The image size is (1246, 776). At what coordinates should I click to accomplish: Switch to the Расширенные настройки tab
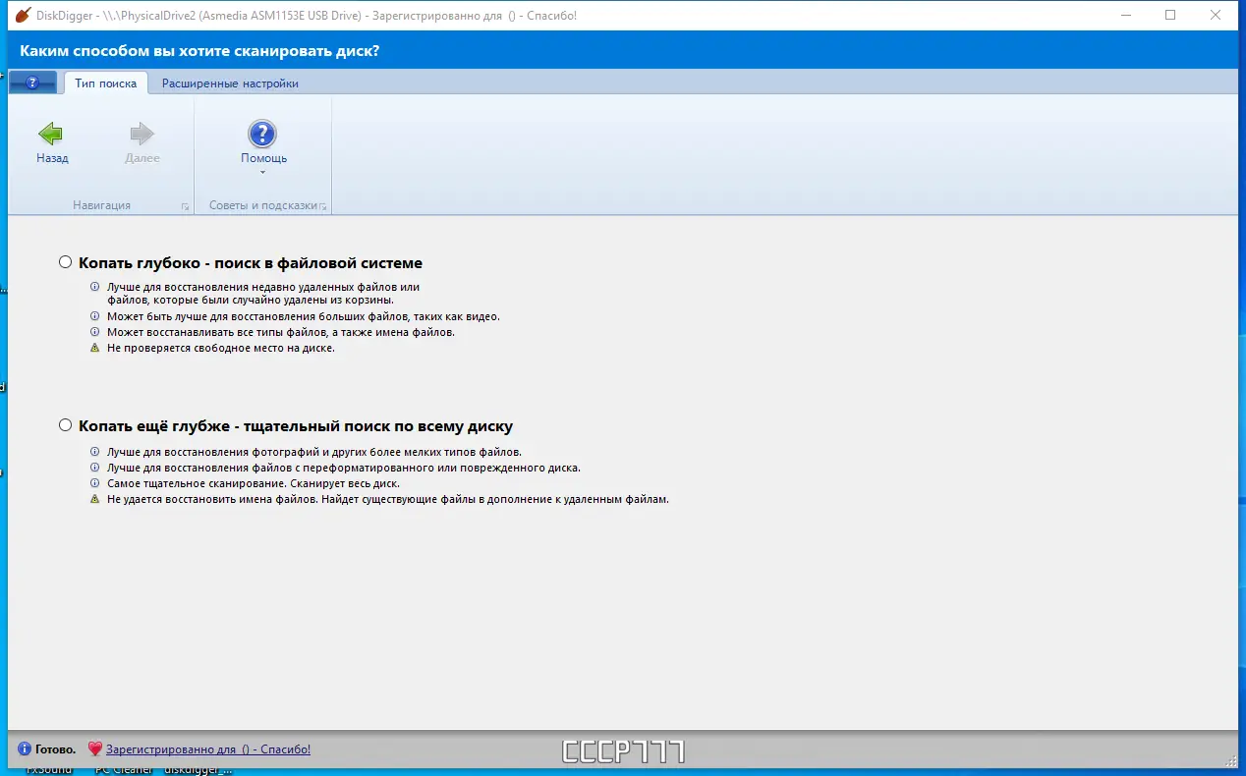coord(230,83)
